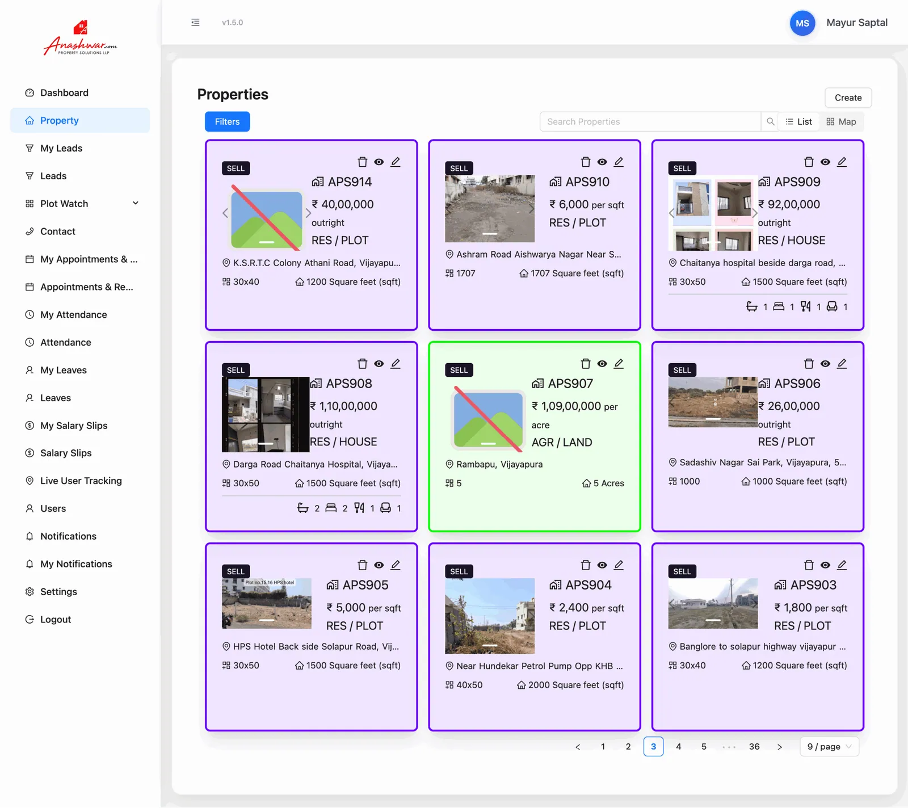The width and height of the screenshot is (908, 808).
Task: Log out via the Logout item
Action: click(80, 620)
